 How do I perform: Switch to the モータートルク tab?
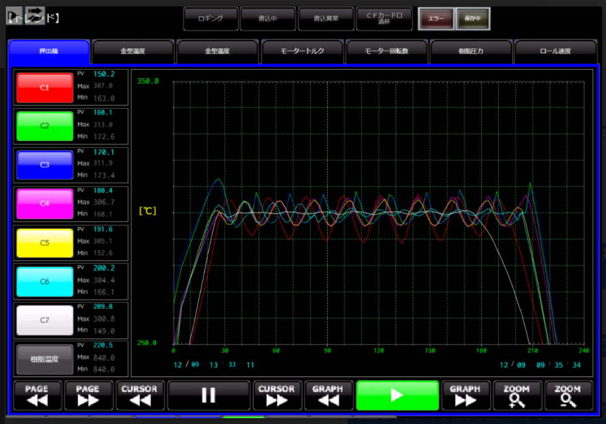(302, 51)
